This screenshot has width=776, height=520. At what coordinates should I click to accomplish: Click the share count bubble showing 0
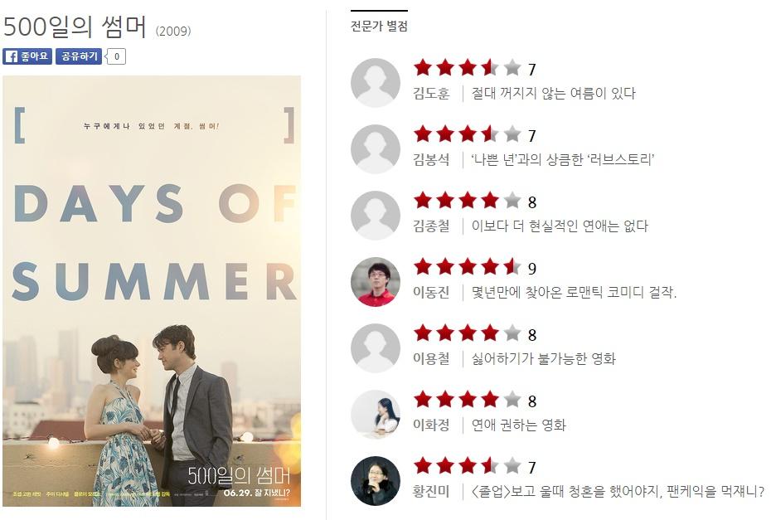(x=116, y=56)
